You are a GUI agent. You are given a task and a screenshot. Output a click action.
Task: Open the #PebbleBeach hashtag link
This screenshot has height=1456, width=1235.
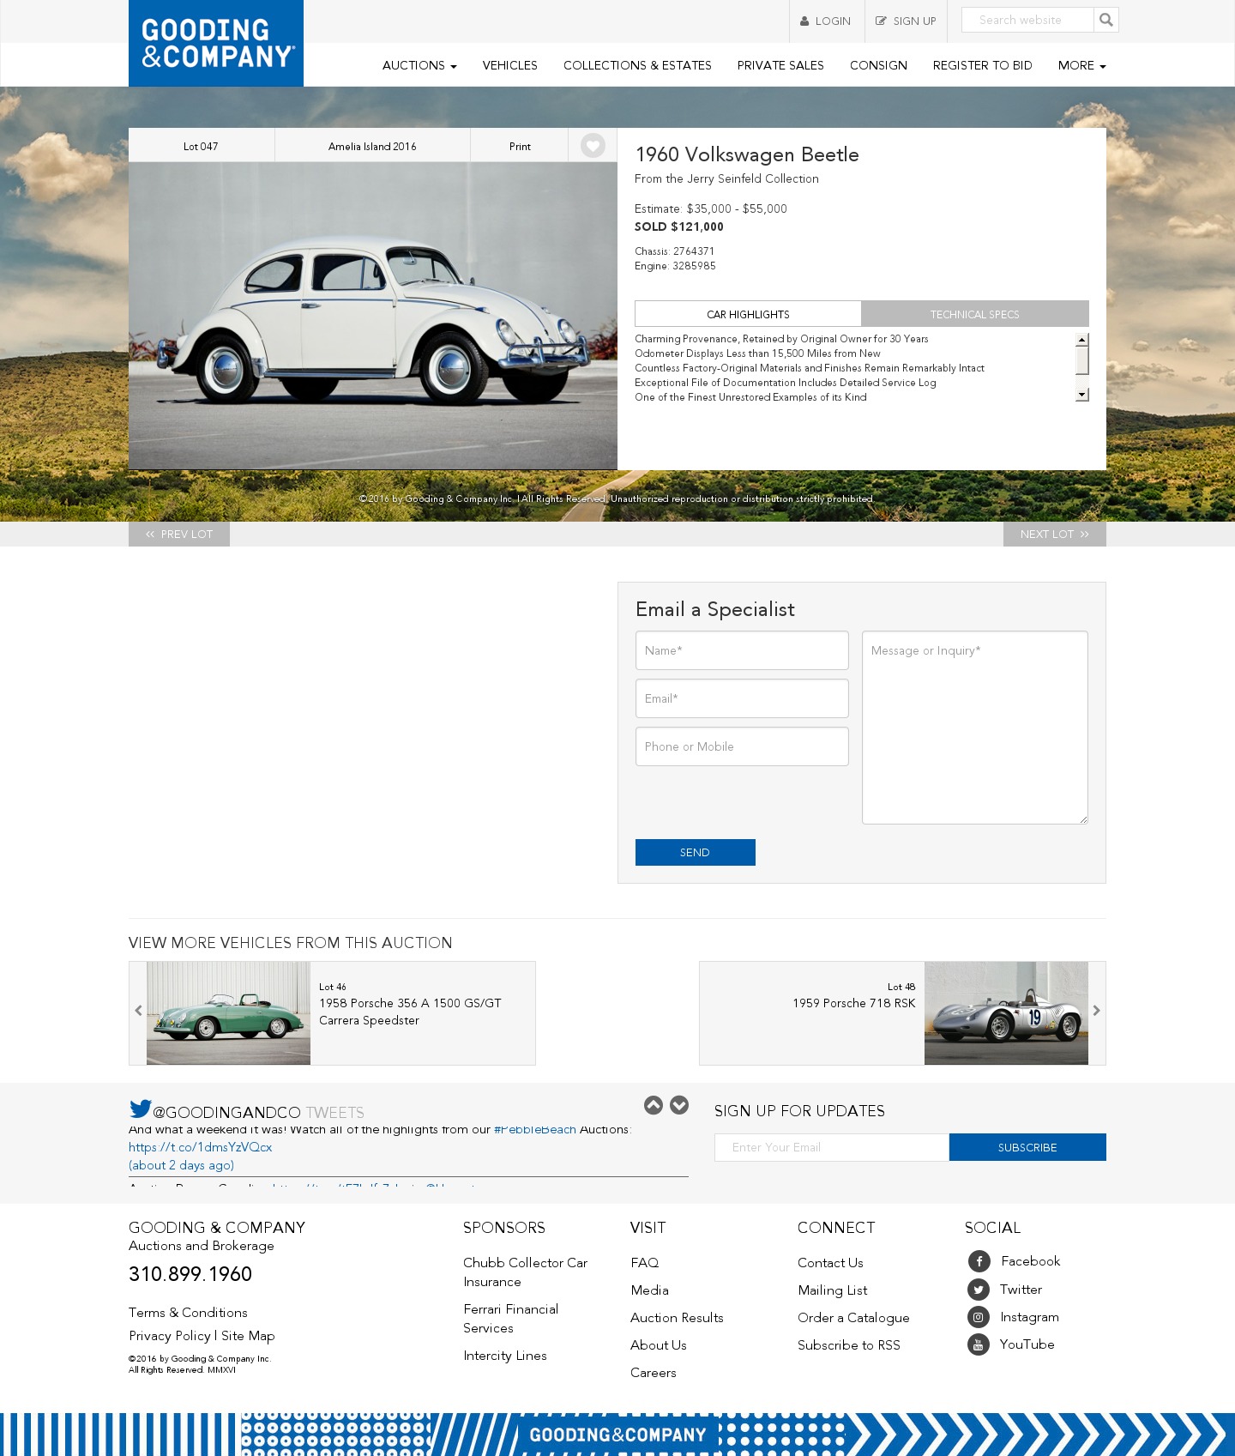(535, 1129)
